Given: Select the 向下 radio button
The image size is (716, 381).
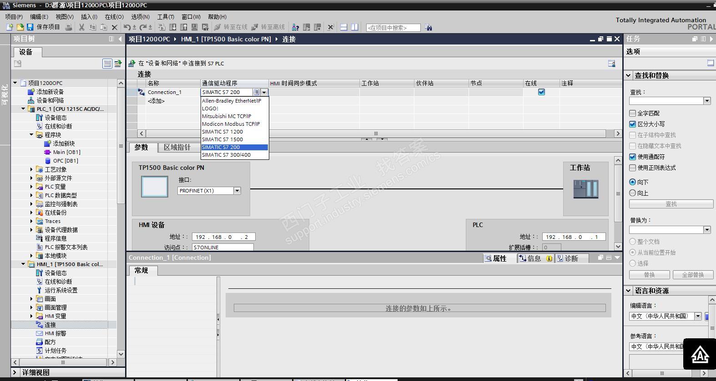Looking at the screenshot, I should click(x=633, y=182).
